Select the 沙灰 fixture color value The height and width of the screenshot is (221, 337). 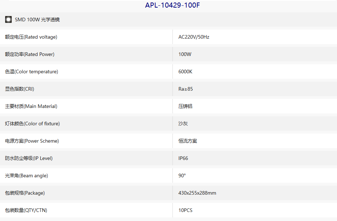pos(183,123)
